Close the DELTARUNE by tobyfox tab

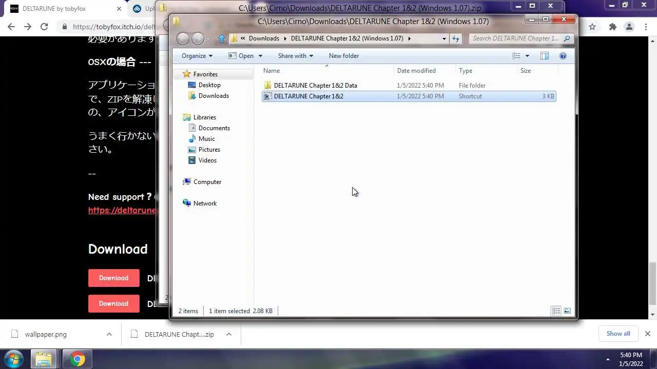coord(119,9)
